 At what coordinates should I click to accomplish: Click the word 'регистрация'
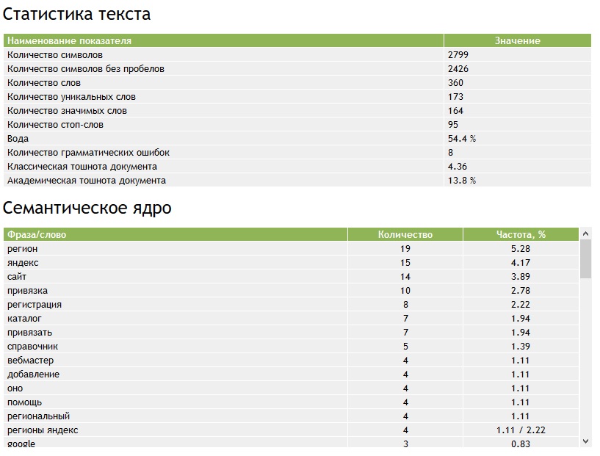tap(35, 305)
